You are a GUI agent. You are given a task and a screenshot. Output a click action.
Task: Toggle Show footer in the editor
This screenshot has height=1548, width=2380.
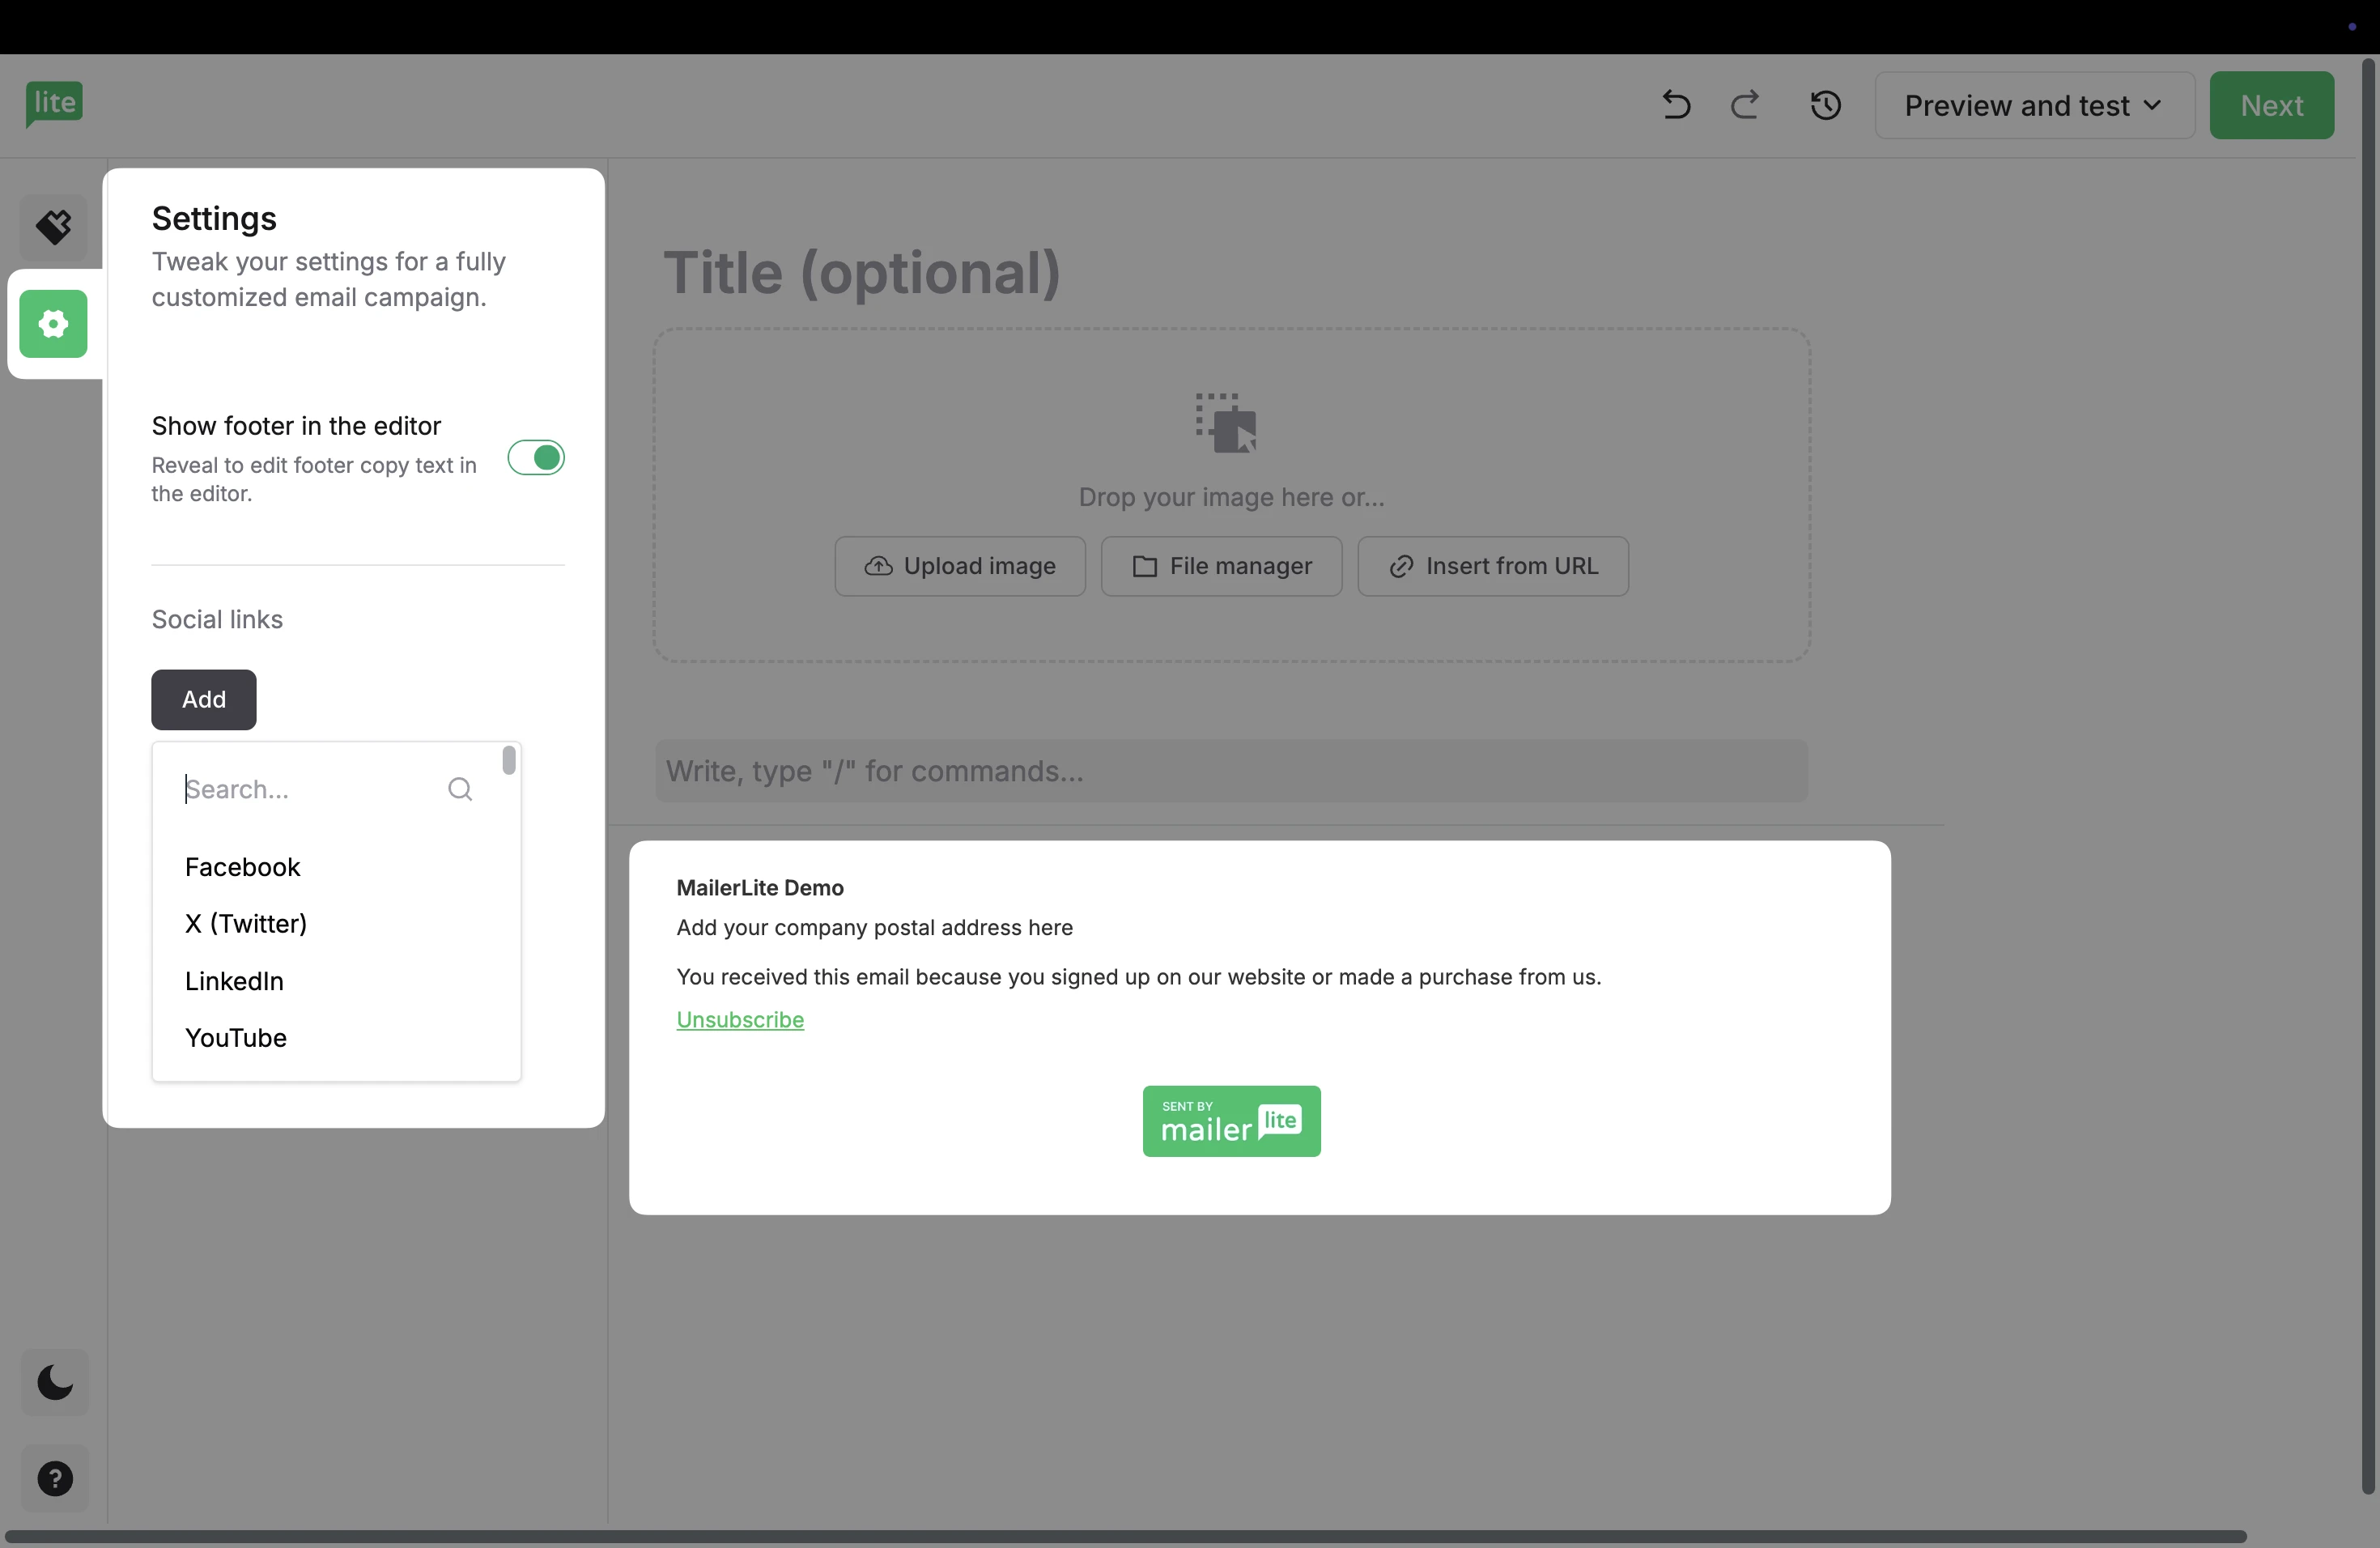click(536, 458)
